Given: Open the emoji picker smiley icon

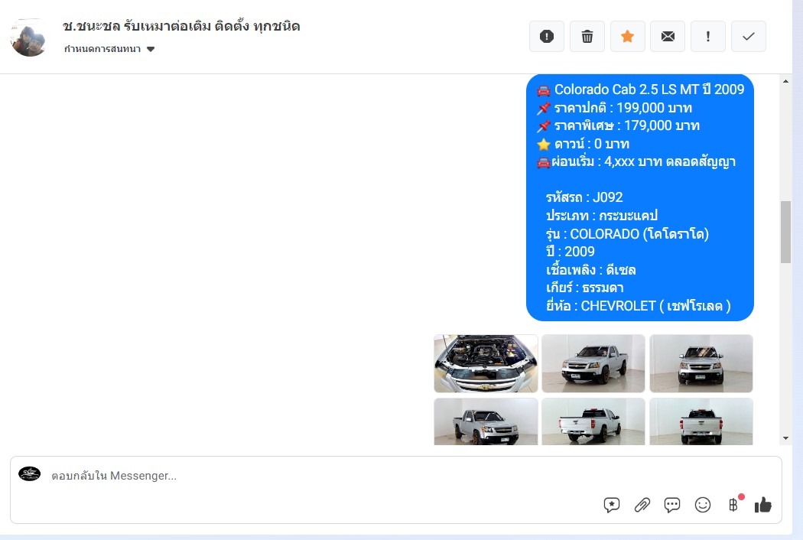Looking at the screenshot, I should click(703, 505).
